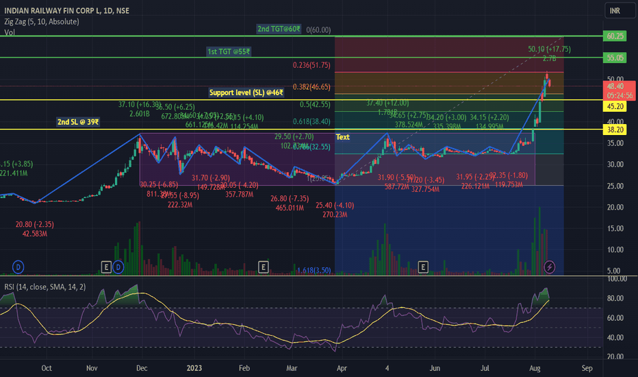Click the Fibonacci 1.618(3.50) level label
Viewport: 638px width, 377px height.
pos(314,270)
